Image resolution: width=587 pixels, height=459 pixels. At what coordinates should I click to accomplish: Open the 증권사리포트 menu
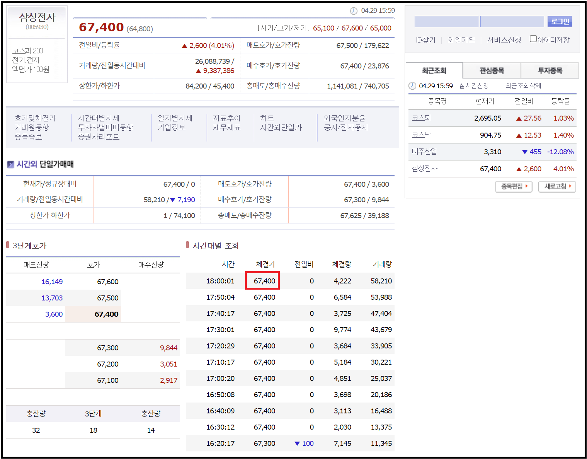tap(99, 137)
